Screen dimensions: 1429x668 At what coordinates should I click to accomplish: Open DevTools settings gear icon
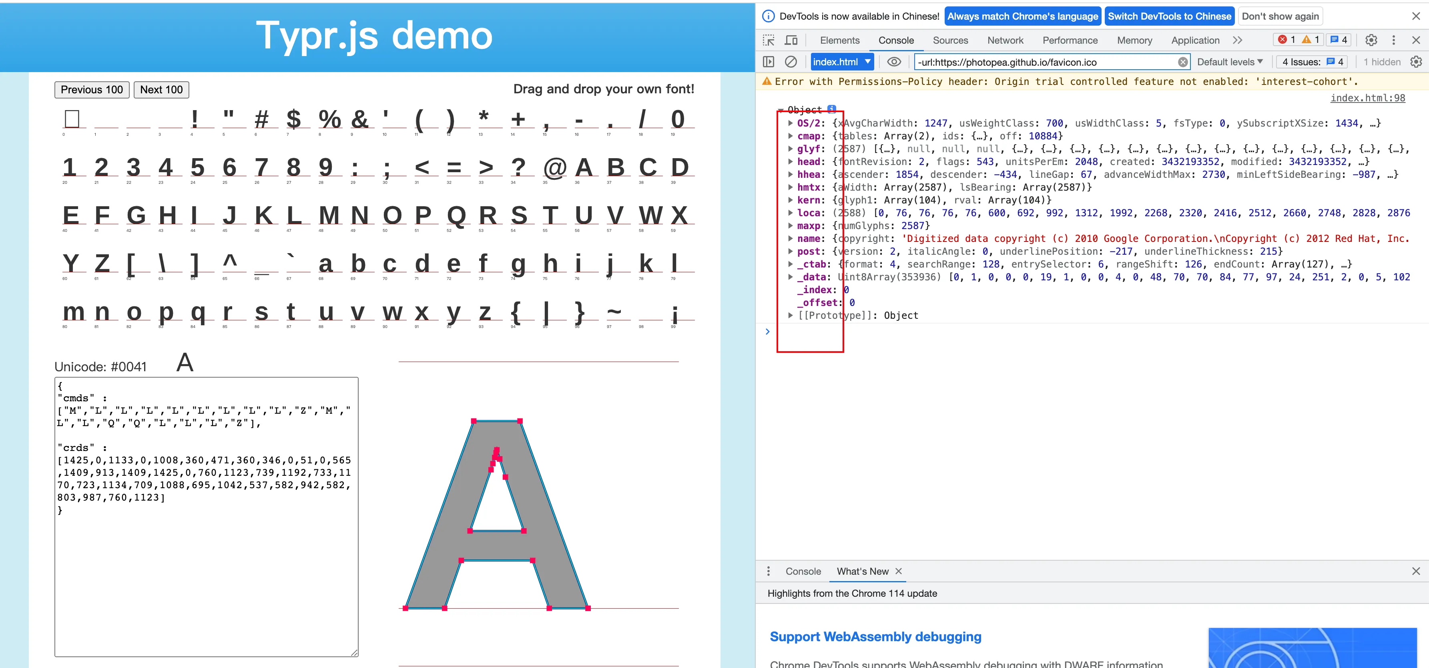coord(1371,40)
